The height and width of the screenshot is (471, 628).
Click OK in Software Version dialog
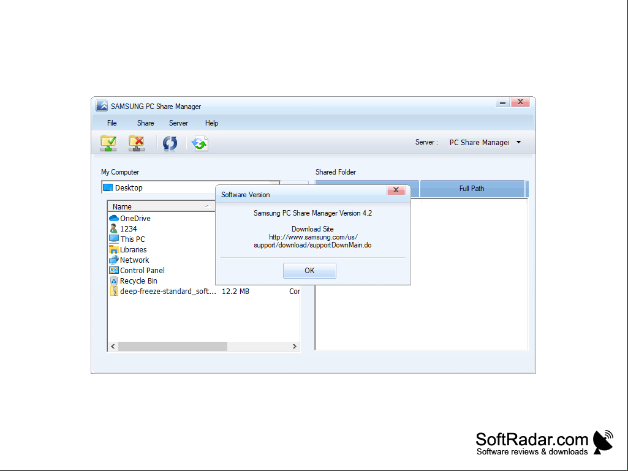(x=309, y=270)
